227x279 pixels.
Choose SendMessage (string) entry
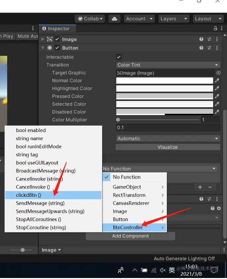[53, 203]
